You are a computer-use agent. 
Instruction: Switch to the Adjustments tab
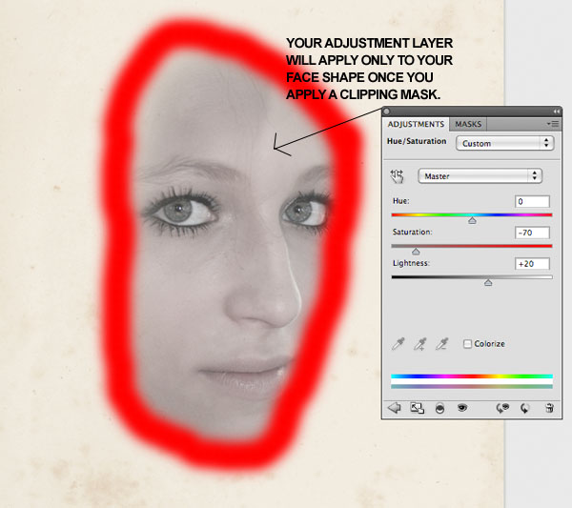416,124
